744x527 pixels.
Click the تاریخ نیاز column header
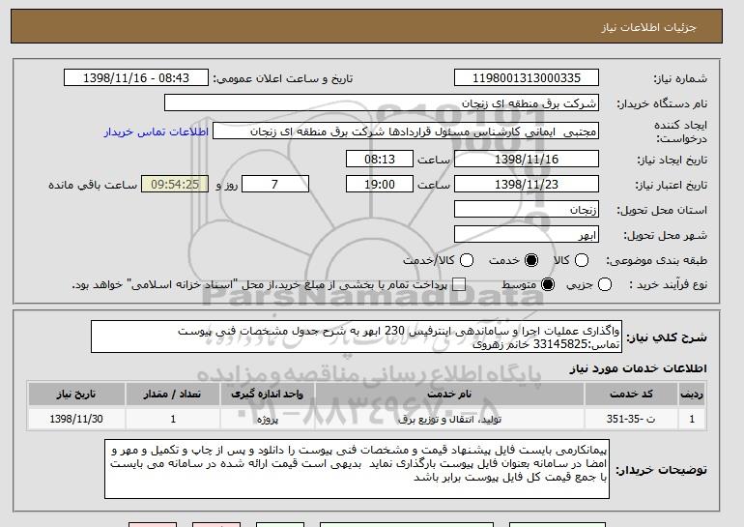pos(76,395)
